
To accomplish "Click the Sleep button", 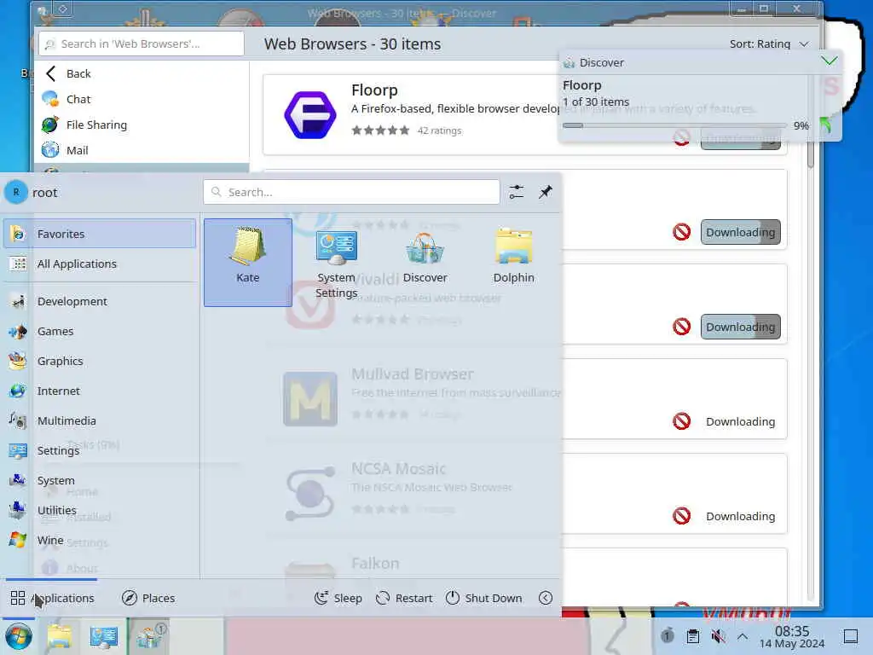I will 338,598.
